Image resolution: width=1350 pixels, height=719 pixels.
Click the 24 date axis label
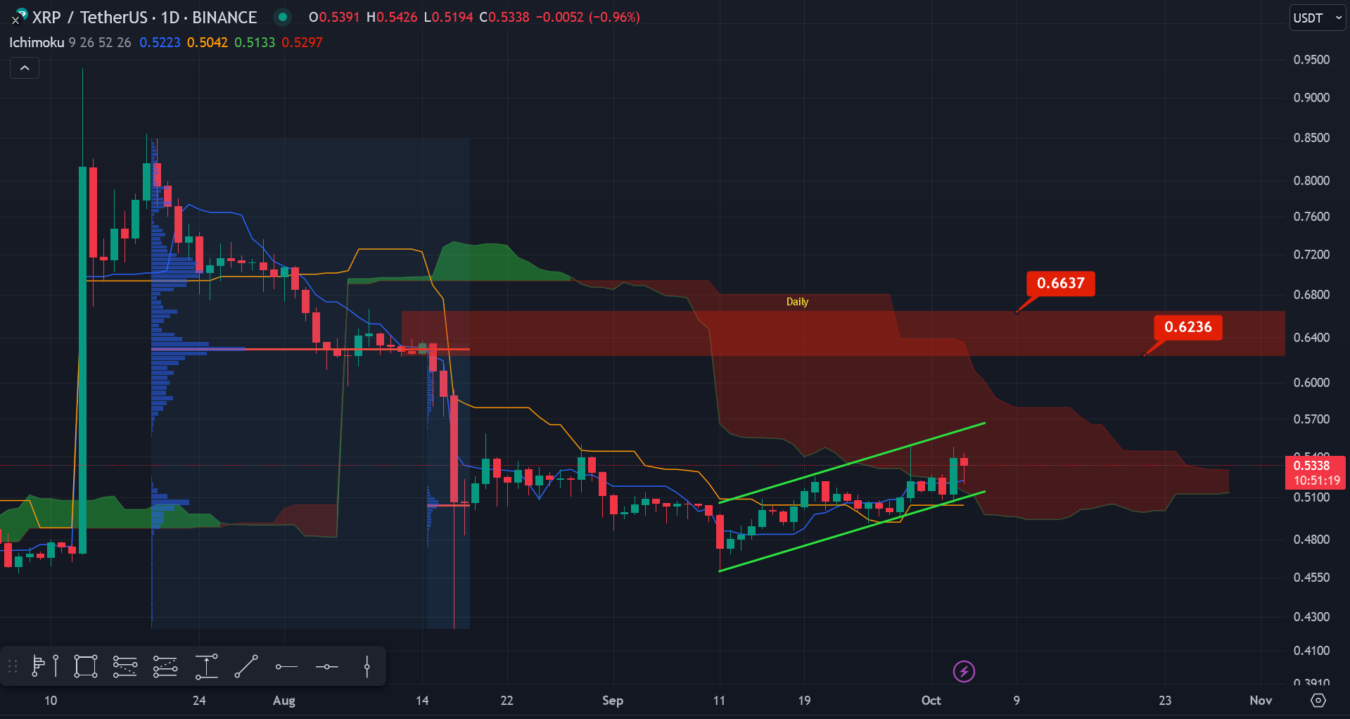(199, 700)
